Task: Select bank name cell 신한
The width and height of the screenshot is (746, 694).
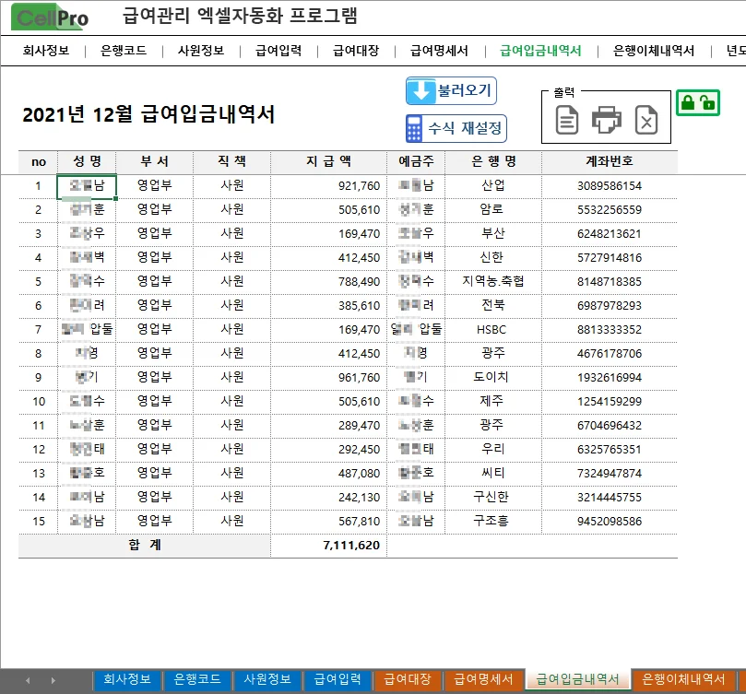Action: [x=493, y=258]
